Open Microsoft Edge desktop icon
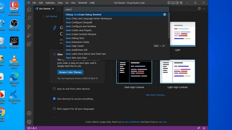 [x=14, y=79]
